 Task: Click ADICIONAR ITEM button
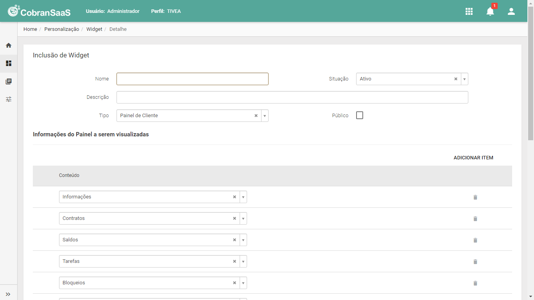(473, 158)
